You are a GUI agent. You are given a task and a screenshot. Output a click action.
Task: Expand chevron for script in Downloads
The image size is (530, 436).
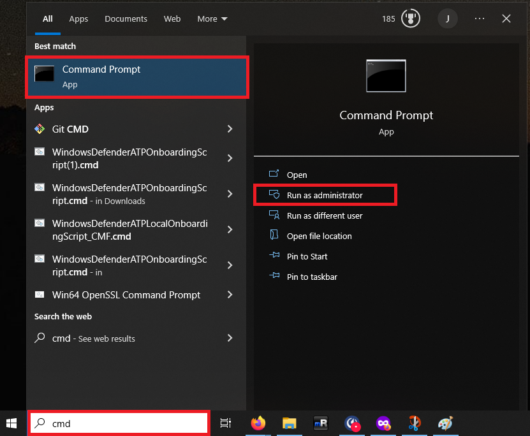[230, 194]
